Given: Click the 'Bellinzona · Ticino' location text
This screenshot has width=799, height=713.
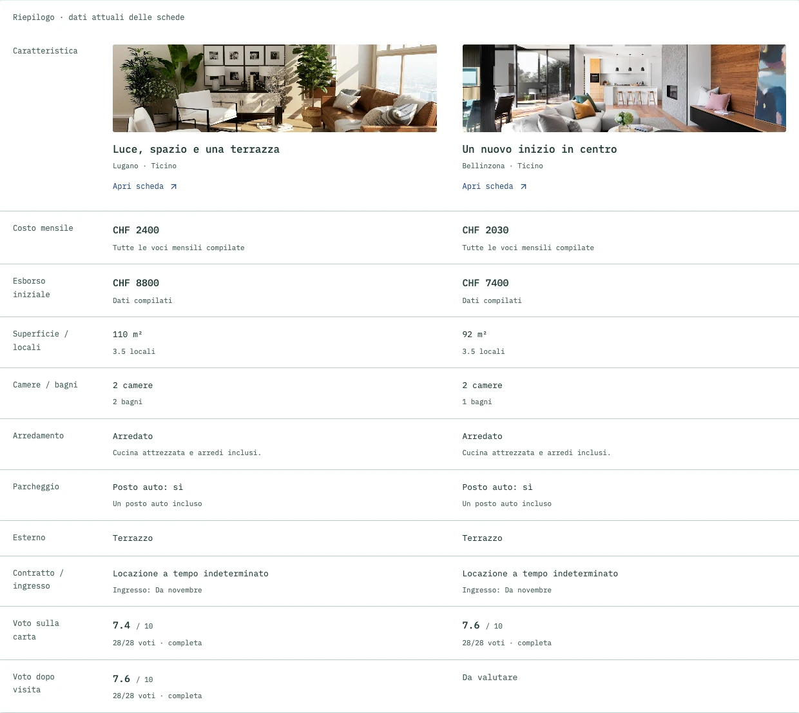Looking at the screenshot, I should point(503,166).
